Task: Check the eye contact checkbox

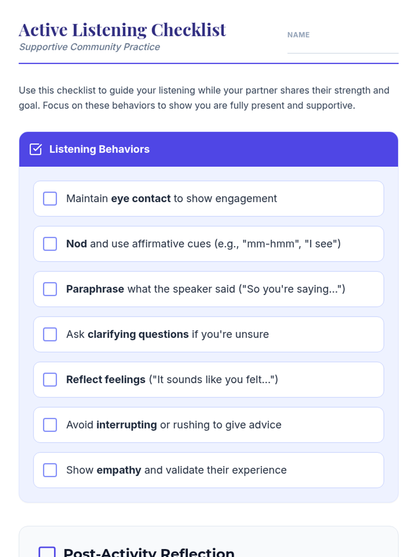Action: (x=50, y=199)
